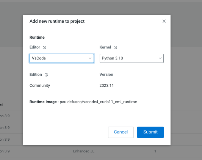Focus the VsCode editor text field
This screenshot has height=160, width=202.
pyautogui.click(x=62, y=58)
